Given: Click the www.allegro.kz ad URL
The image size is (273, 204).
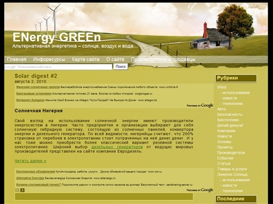Looking at the screenshot, I should tap(147, 100).
